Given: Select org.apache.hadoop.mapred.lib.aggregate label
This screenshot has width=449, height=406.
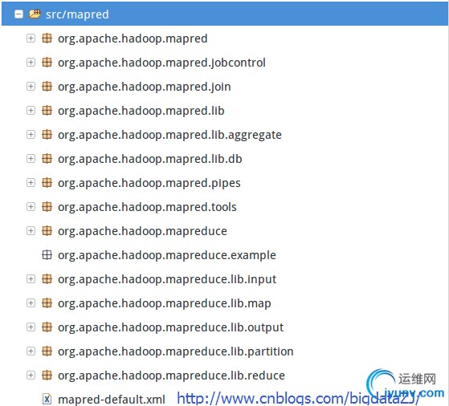Looking at the screenshot, I should pyautogui.click(x=169, y=135).
